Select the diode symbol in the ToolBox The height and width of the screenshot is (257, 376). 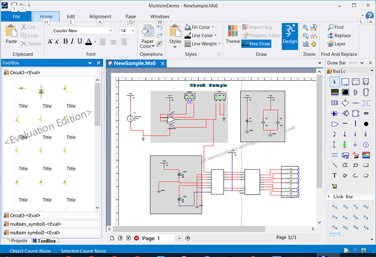click(x=22, y=88)
